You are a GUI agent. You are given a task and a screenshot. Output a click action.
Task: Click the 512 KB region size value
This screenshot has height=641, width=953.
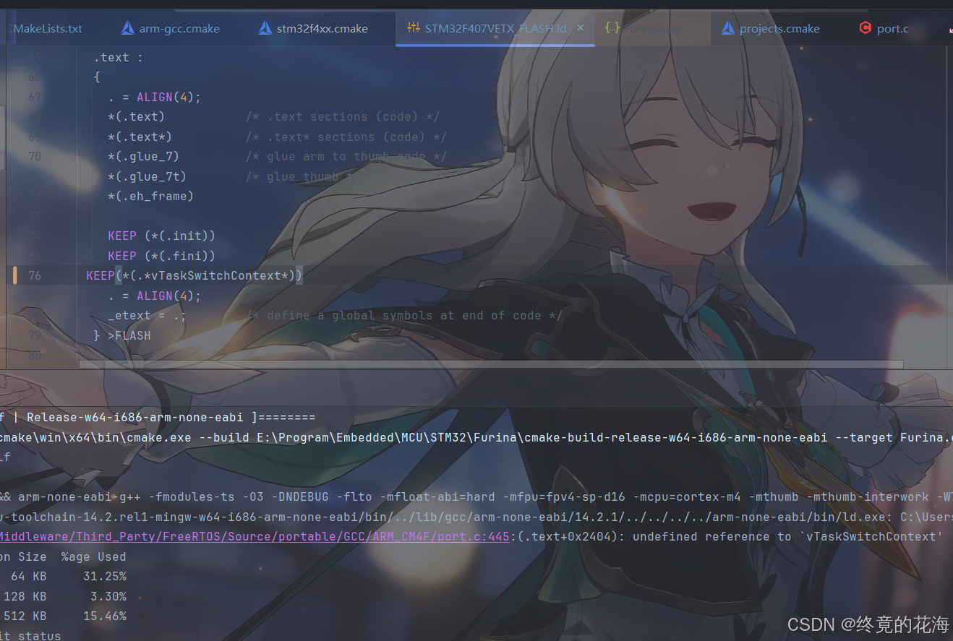pyautogui.click(x=25, y=616)
